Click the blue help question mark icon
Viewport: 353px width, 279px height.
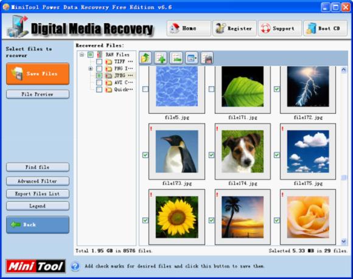75,266
